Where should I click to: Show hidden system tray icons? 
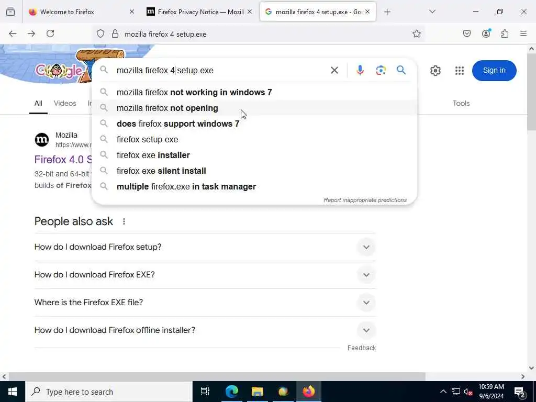point(443,392)
